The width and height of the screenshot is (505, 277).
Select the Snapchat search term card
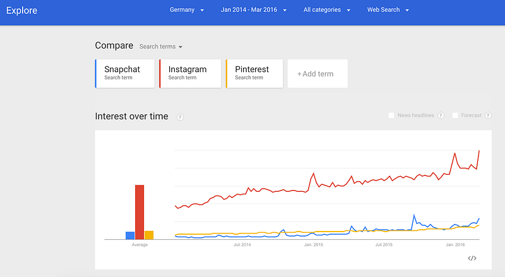[124, 73]
